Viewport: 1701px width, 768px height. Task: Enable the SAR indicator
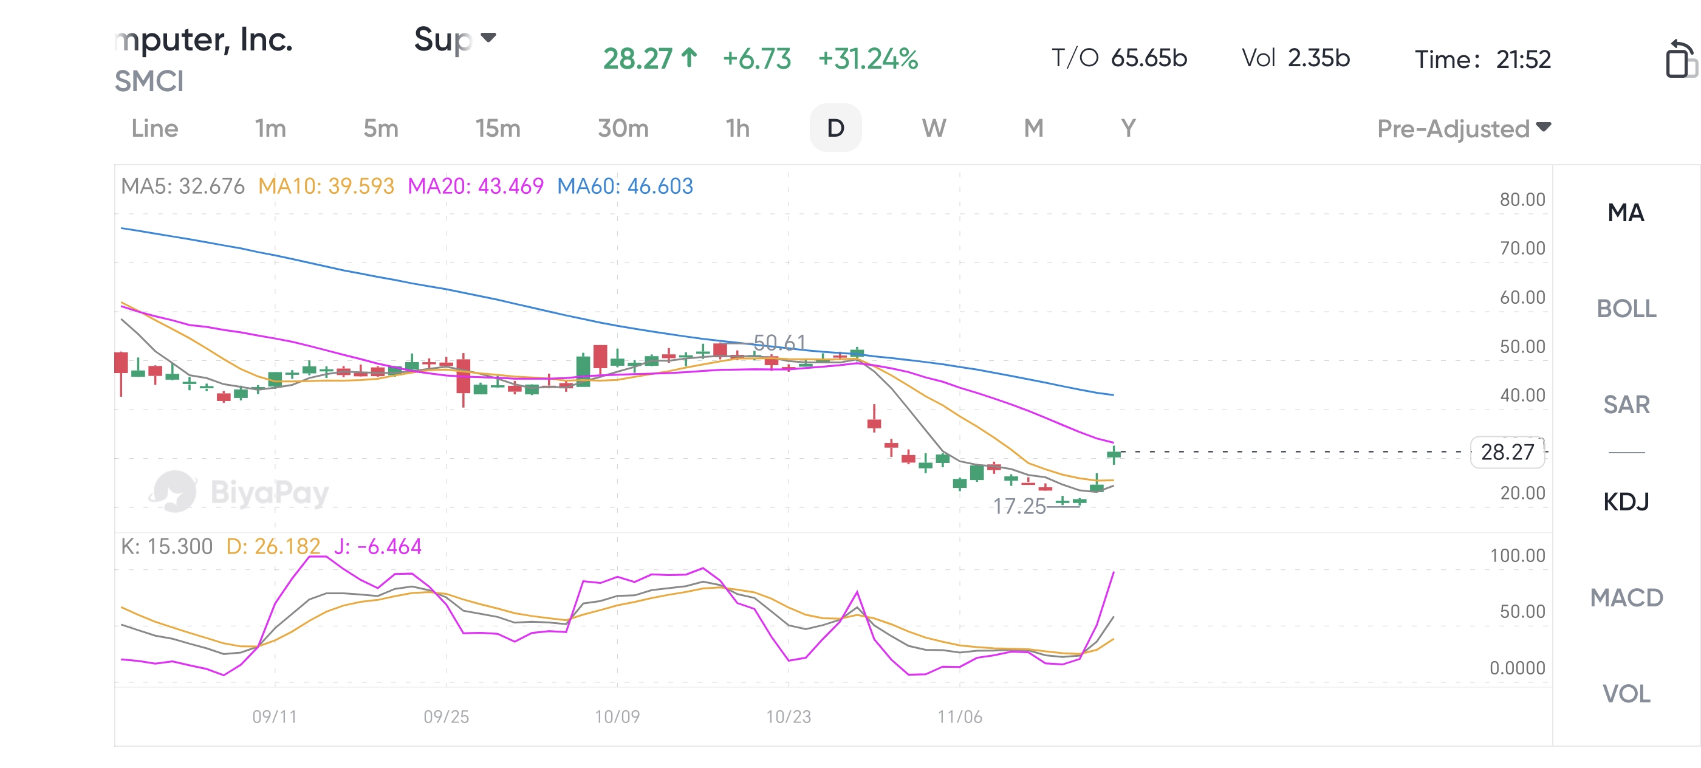pyautogui.click(x=1626, y=404)
